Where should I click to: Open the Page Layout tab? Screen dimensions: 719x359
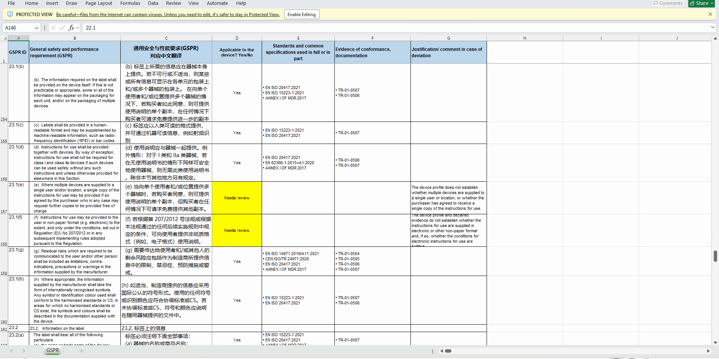[x=99, y=3]
